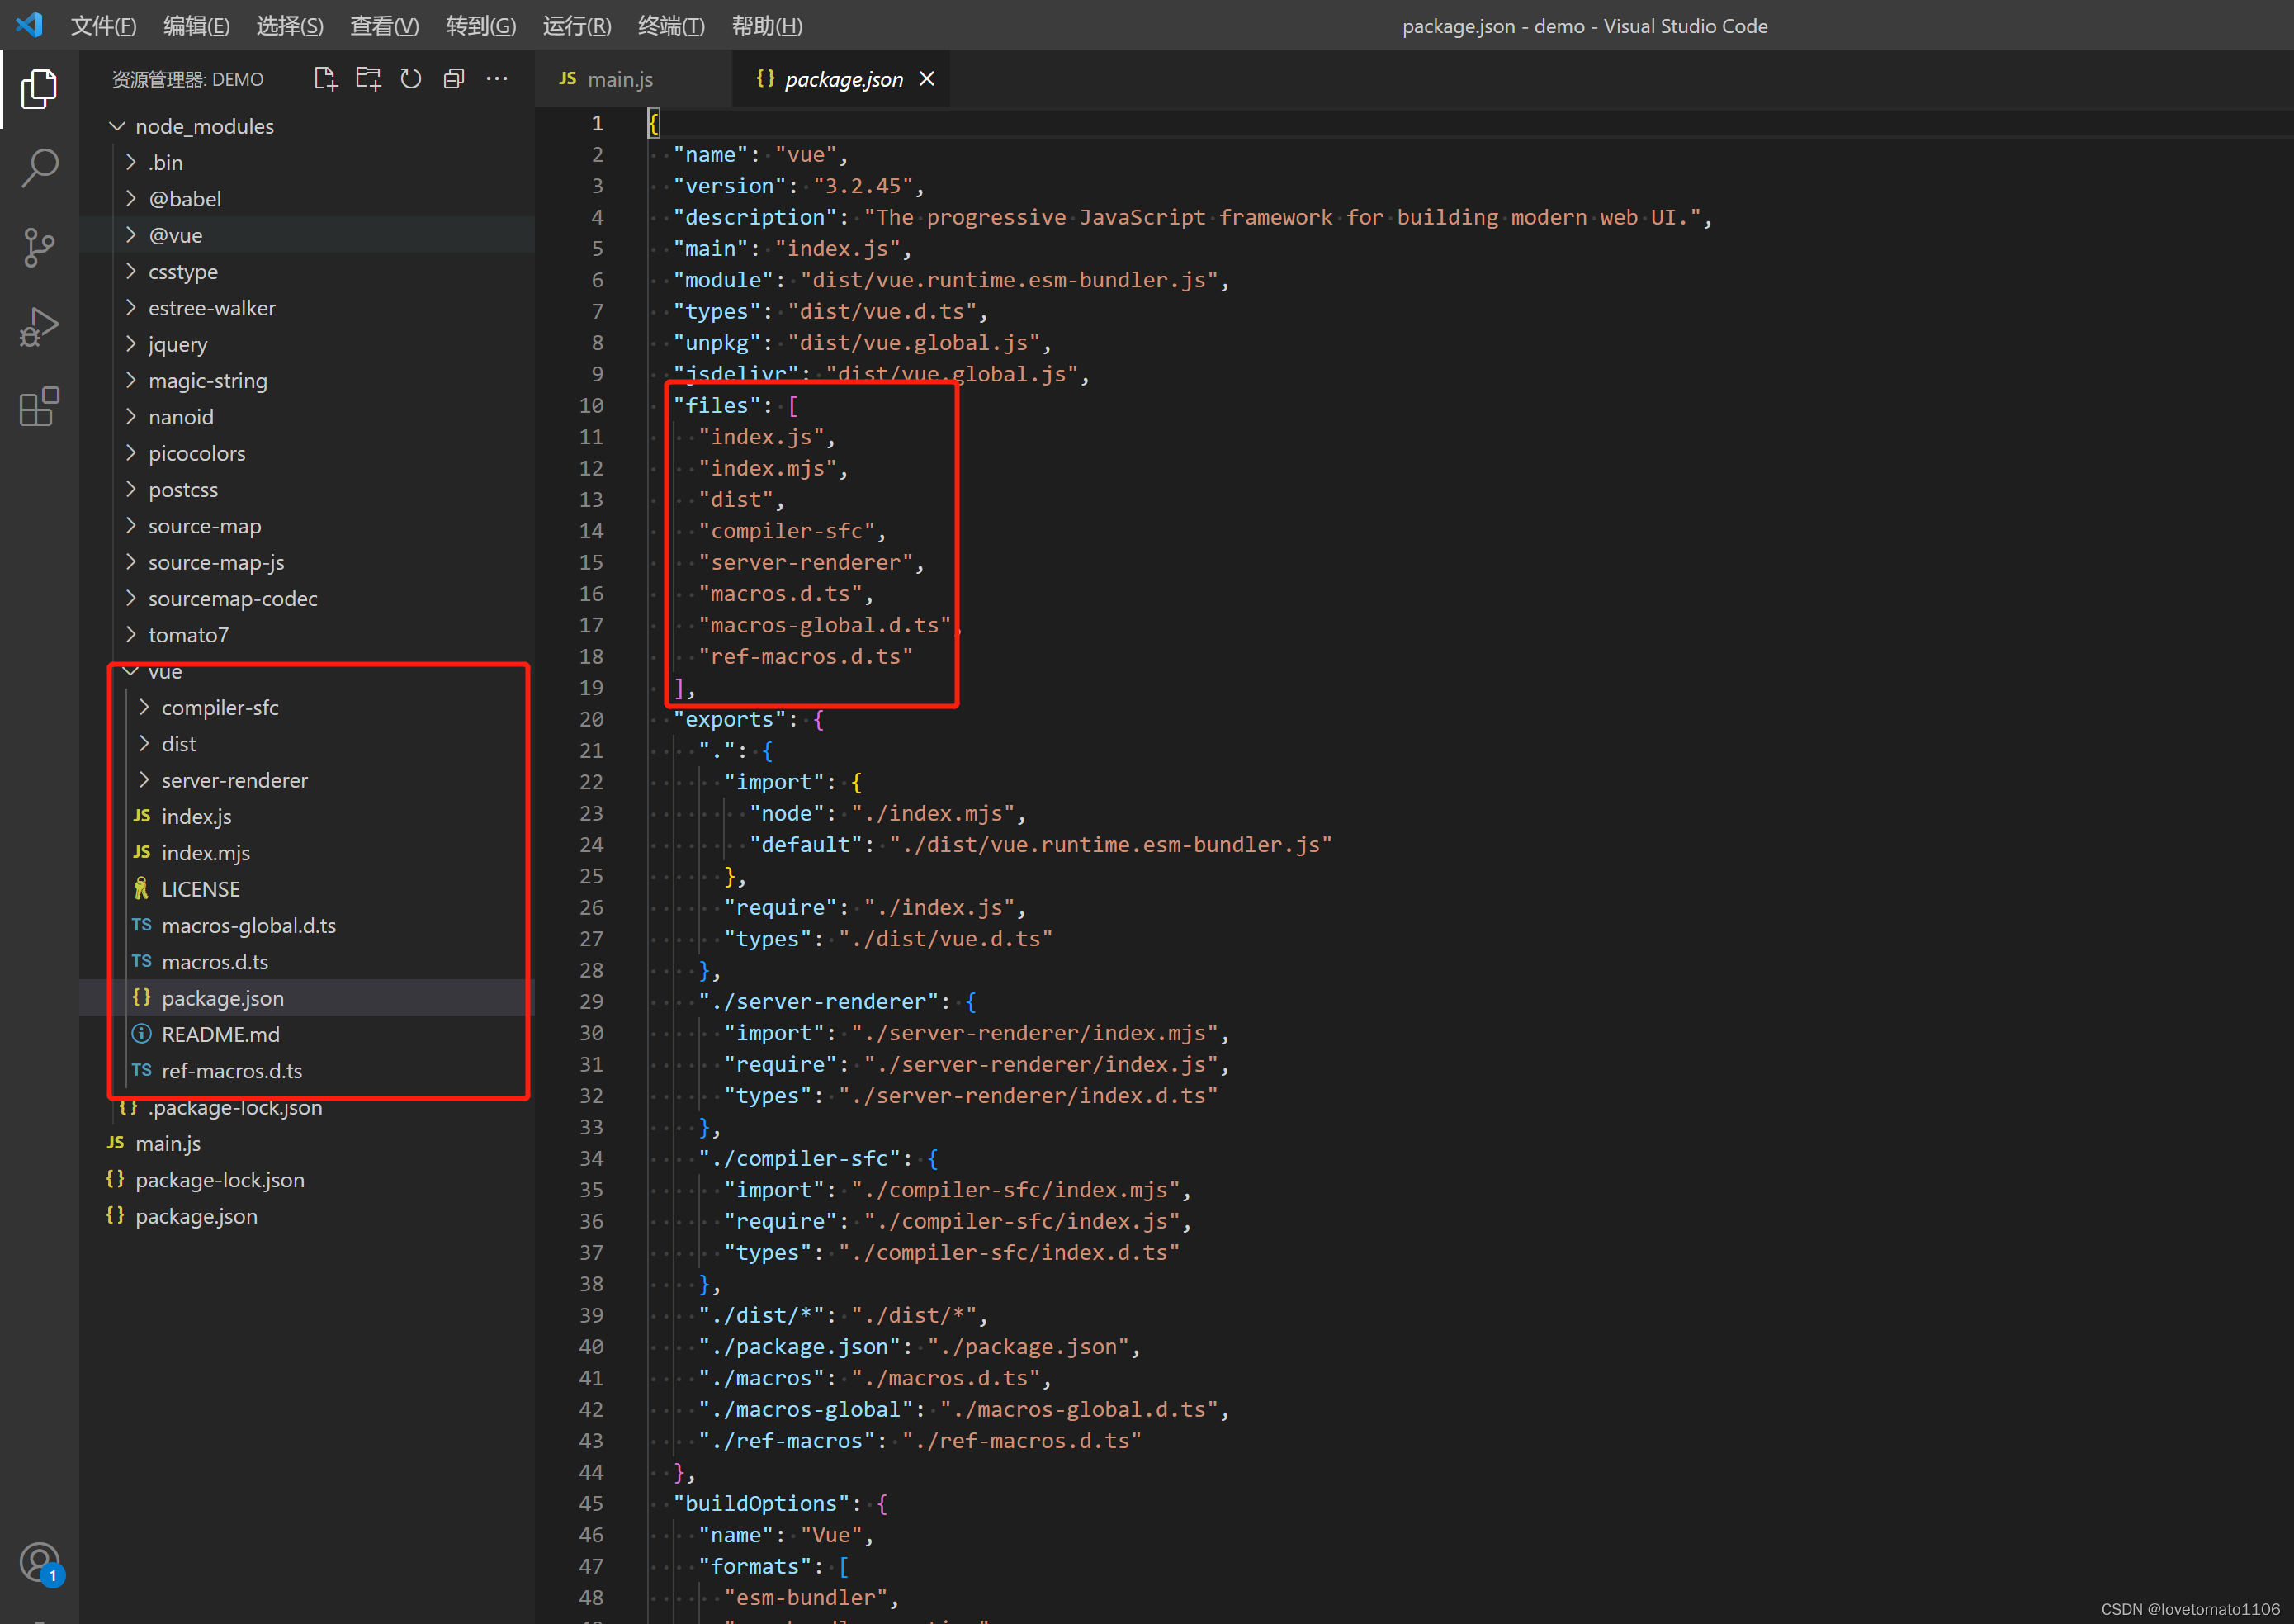Screen dimensions: 2294x1624
Task: Select package.json inside the vue folder
Action: pos(307,998)
